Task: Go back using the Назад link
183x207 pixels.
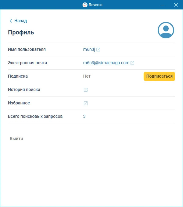Action: click(x=18, y=21)
